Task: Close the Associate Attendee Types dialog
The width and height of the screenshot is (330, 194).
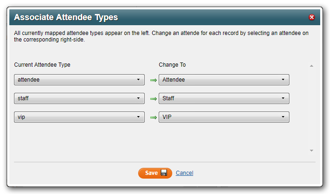Action: [312, 18]
